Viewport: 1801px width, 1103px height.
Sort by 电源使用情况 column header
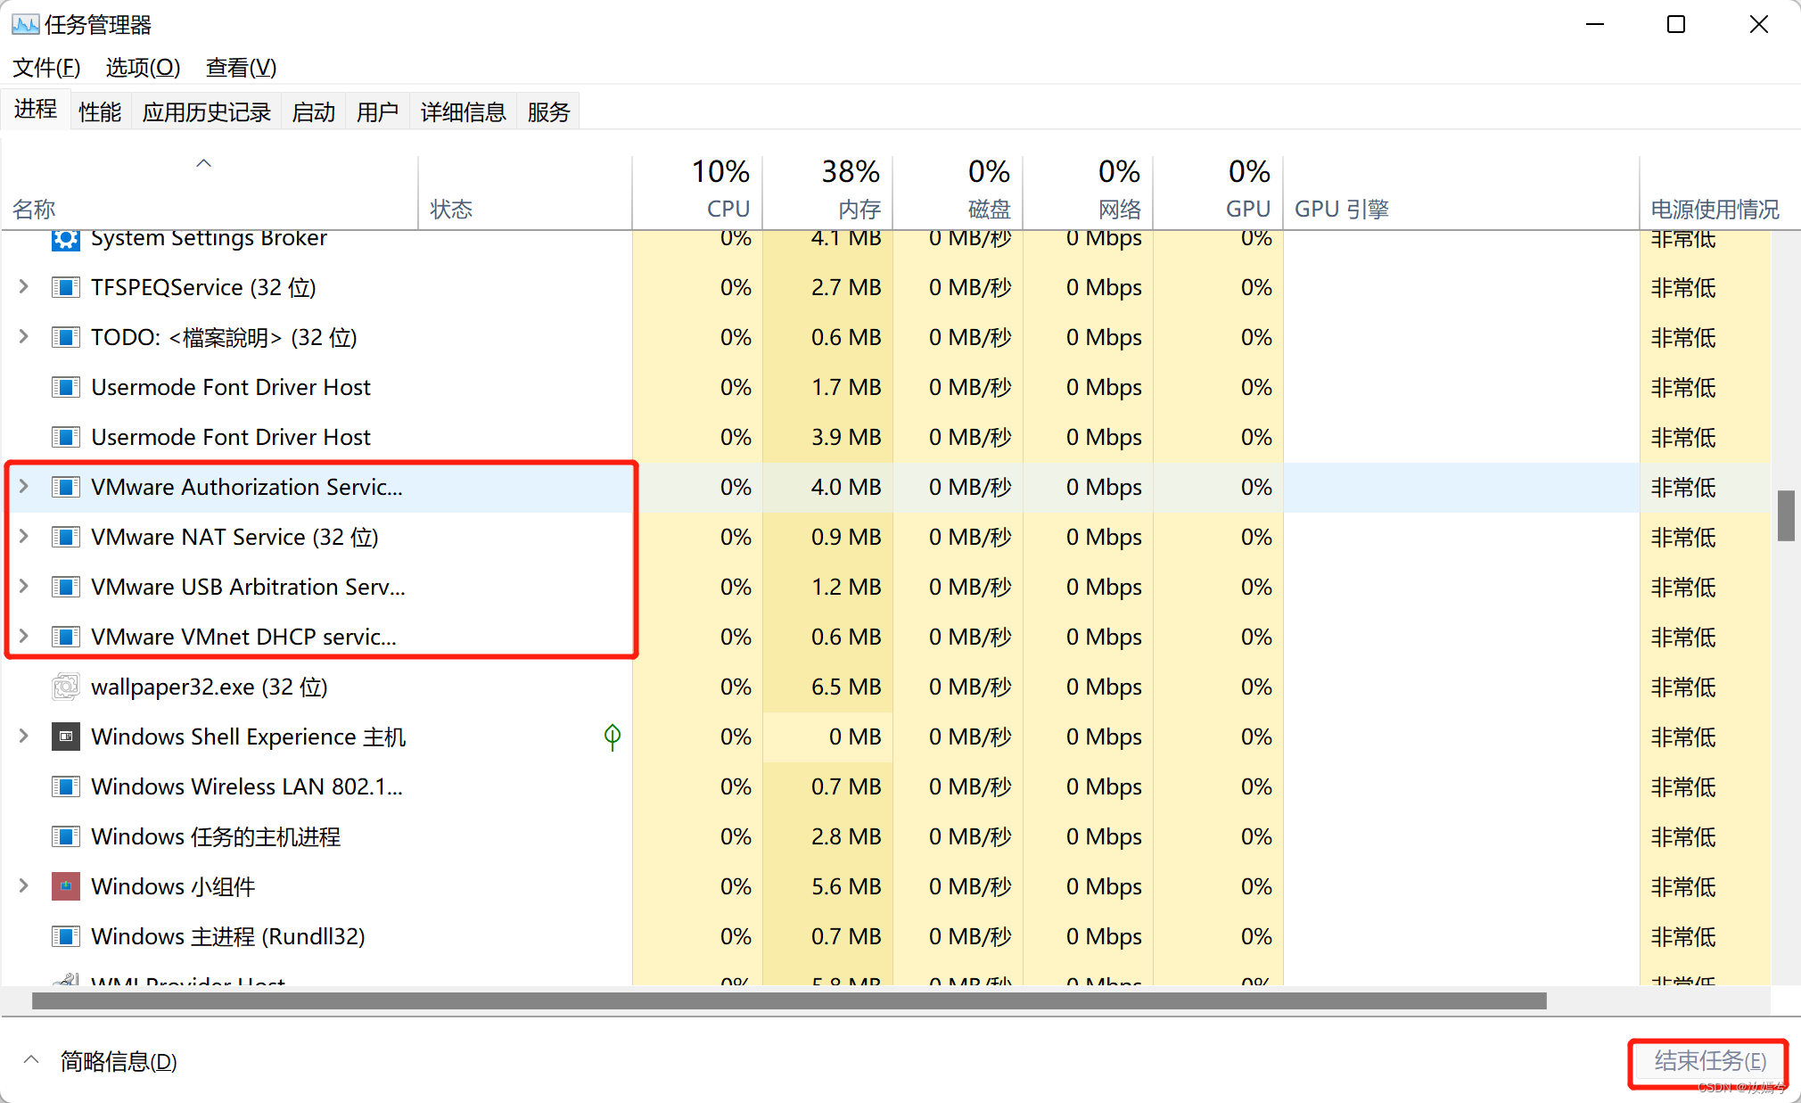pyautogui.click(x=1715, y=192)
